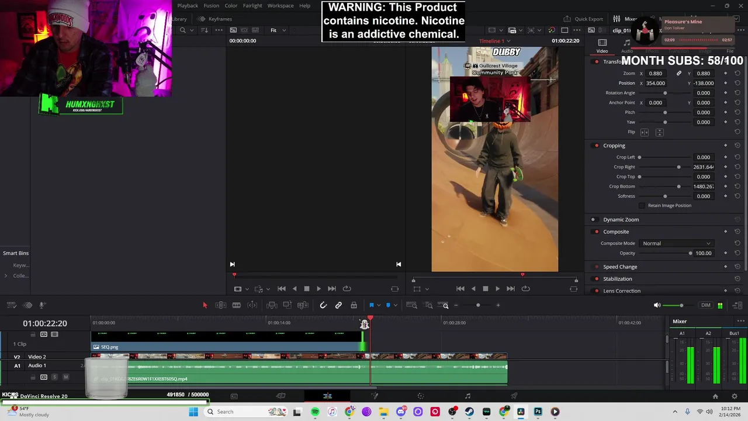Toggle timeline Snapping magnet icon

point(323,305)
